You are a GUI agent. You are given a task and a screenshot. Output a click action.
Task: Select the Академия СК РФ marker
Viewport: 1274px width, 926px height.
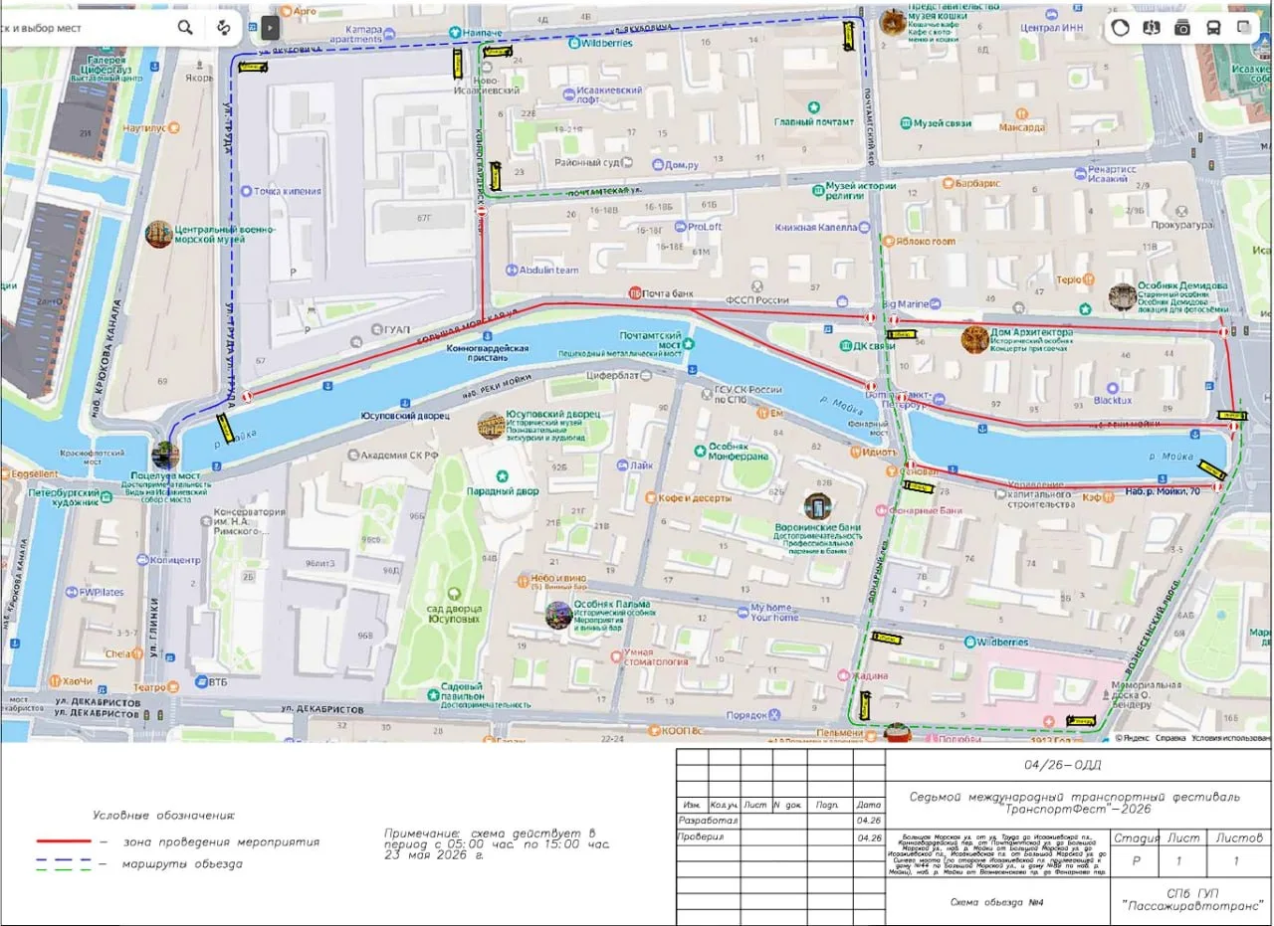352,455
